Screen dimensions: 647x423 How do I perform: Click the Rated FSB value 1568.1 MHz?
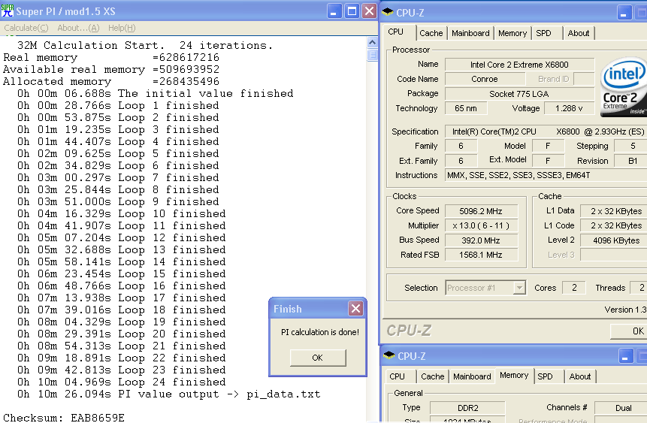click(481, 255)
